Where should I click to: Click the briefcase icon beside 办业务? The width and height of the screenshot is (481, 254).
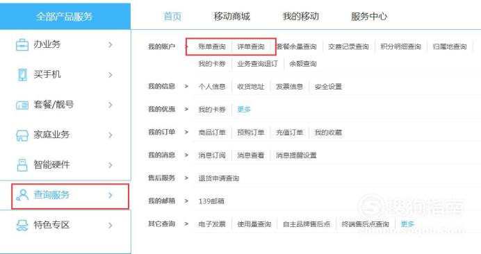point(22,44)
